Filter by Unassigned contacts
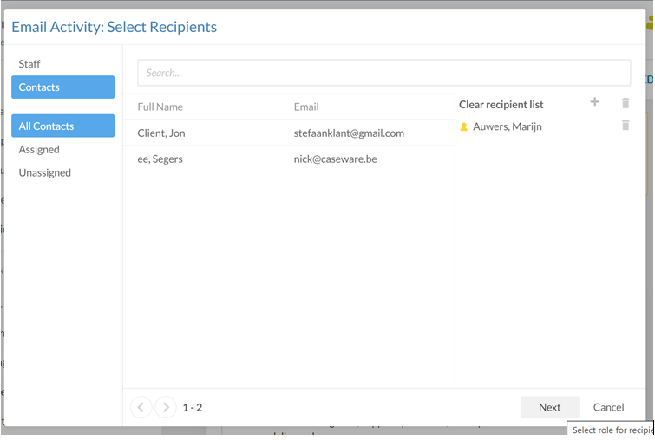The height and width of the screenshot is (440, 655). coord(45,172)
